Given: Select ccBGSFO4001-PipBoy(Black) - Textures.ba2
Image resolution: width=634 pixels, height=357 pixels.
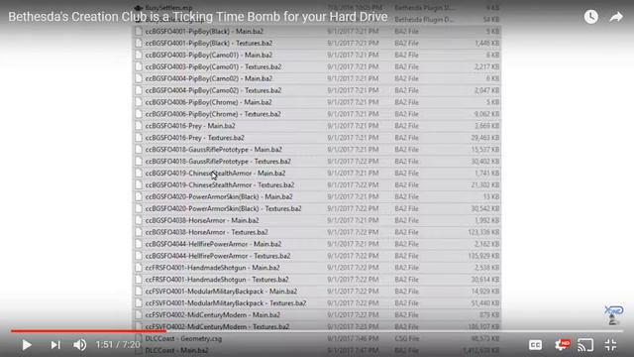Looking at the screenshot, I should 209,43.
